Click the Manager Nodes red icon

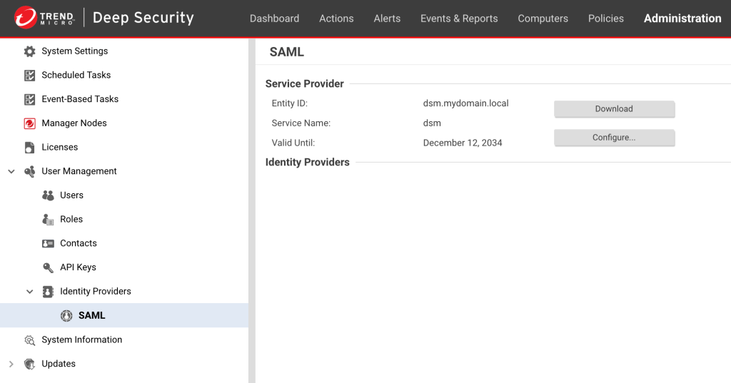coord(29,123)
